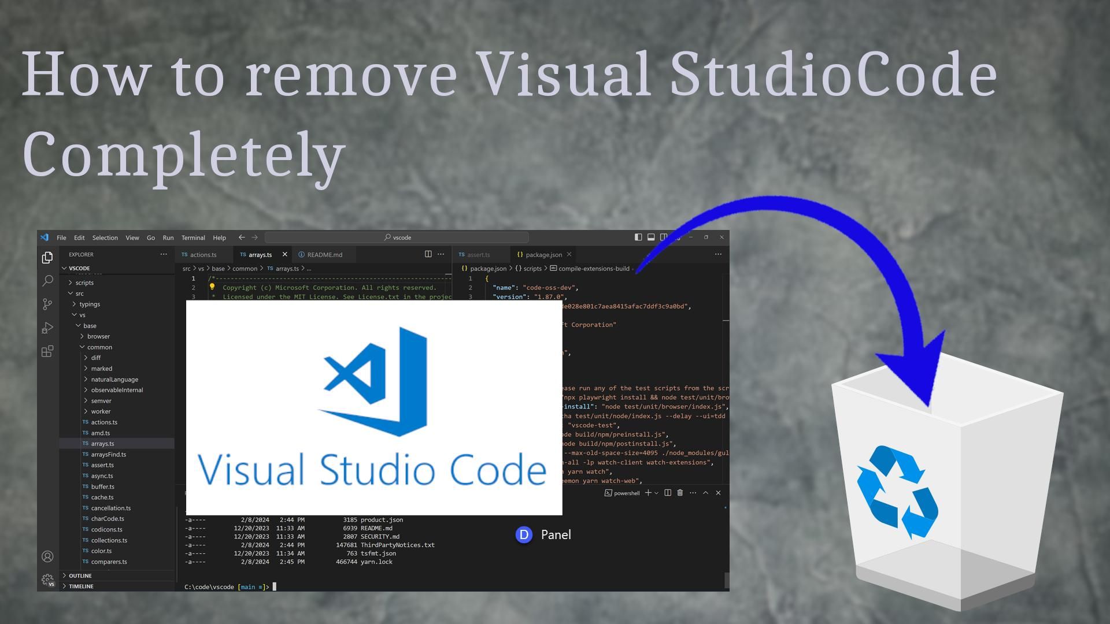Toggle split editor layout icon near tabs
Screen dimensions: 1110x624
428,254
